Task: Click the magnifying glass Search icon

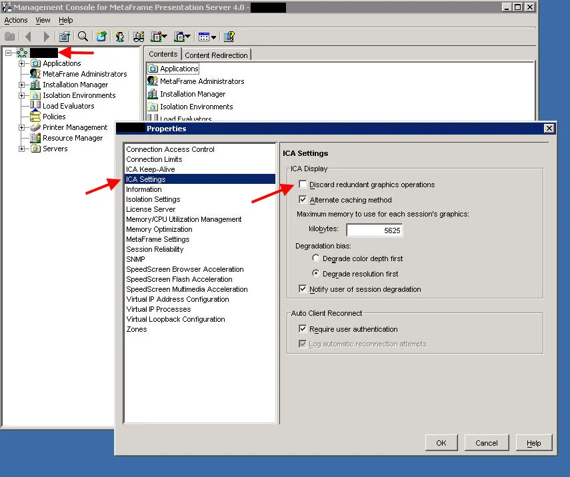Action: [83, 37]
